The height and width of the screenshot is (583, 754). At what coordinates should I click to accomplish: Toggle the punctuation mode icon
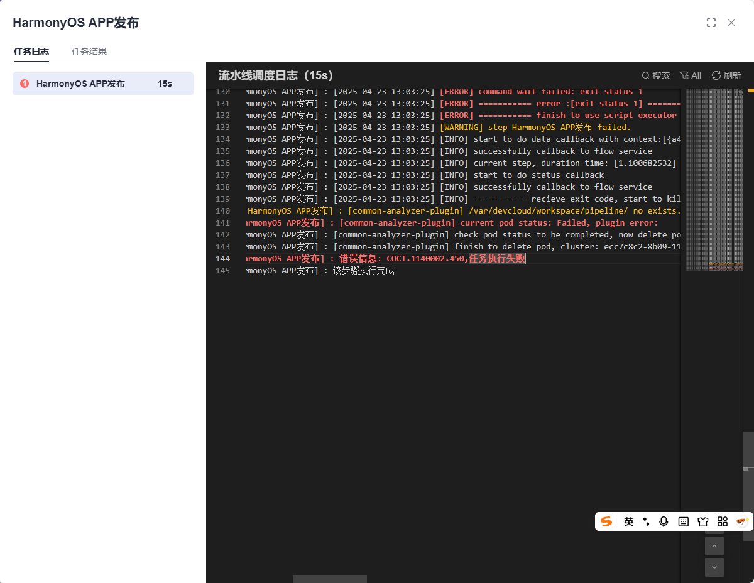646,521
